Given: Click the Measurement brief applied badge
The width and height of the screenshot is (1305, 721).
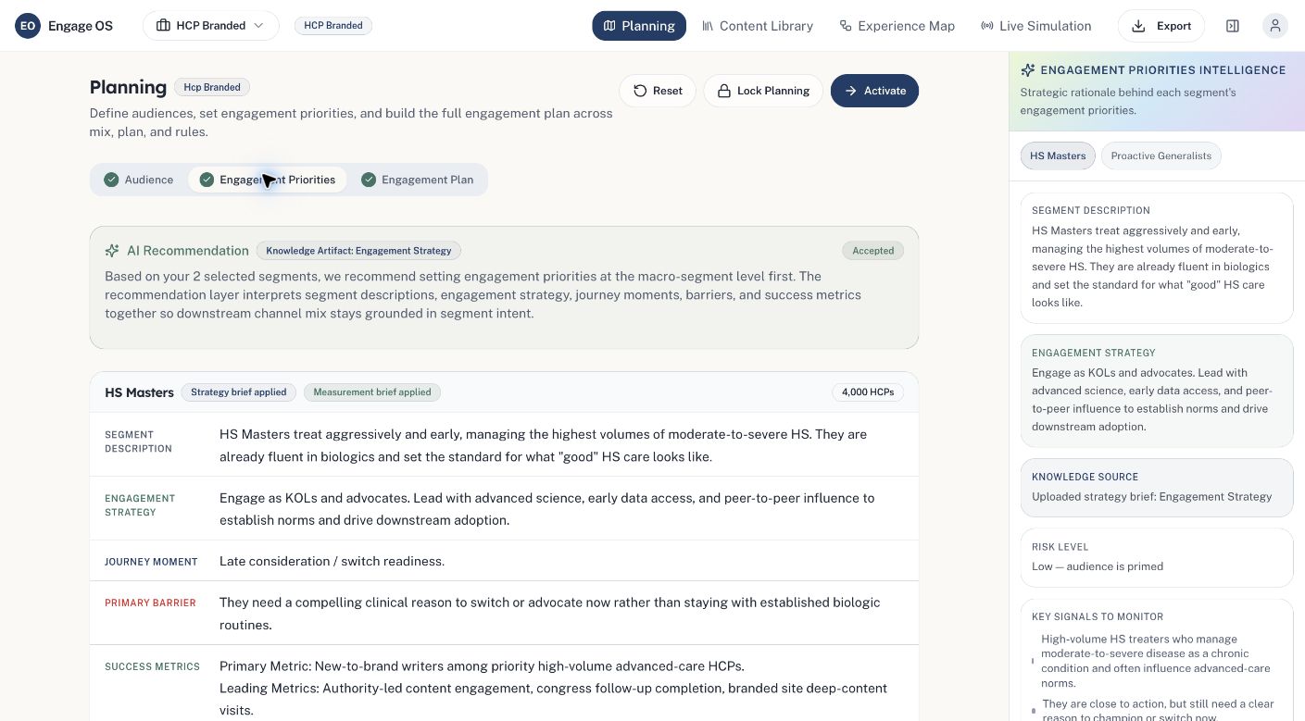Looking at the screenshot, I should (x=372, y=392).
